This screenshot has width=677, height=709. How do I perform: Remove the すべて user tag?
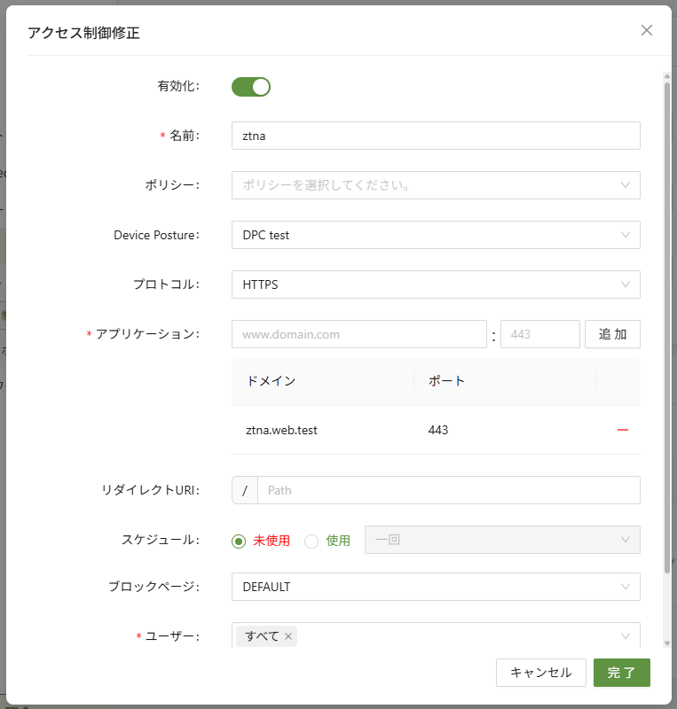(288, 636)
